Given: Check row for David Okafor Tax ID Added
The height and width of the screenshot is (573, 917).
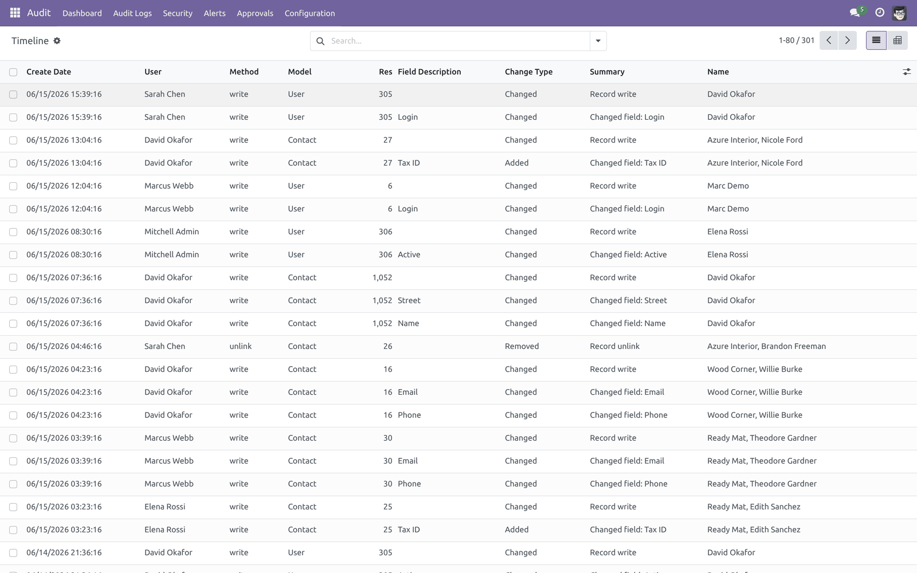Looking at the screenshot, I should 13,163.
